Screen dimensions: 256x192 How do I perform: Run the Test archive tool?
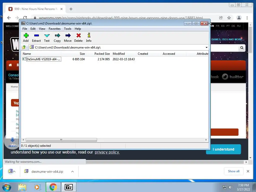coord(47,37)
